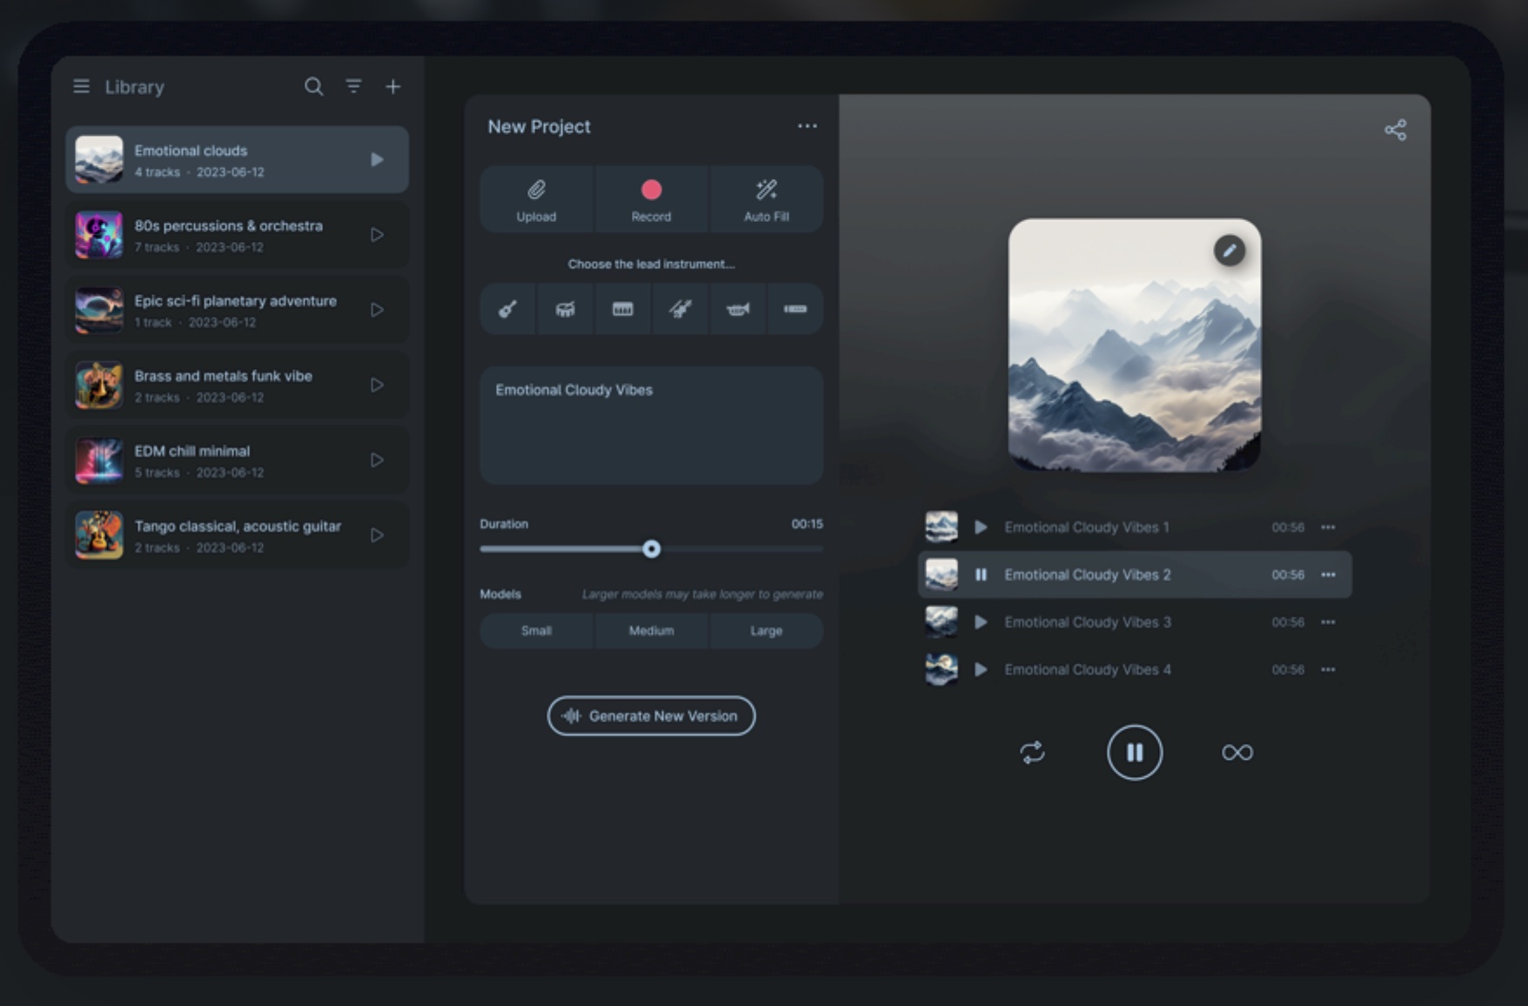Select the drum lead instrument
Screen dimensions: 1528x1006
click(566, 309)
